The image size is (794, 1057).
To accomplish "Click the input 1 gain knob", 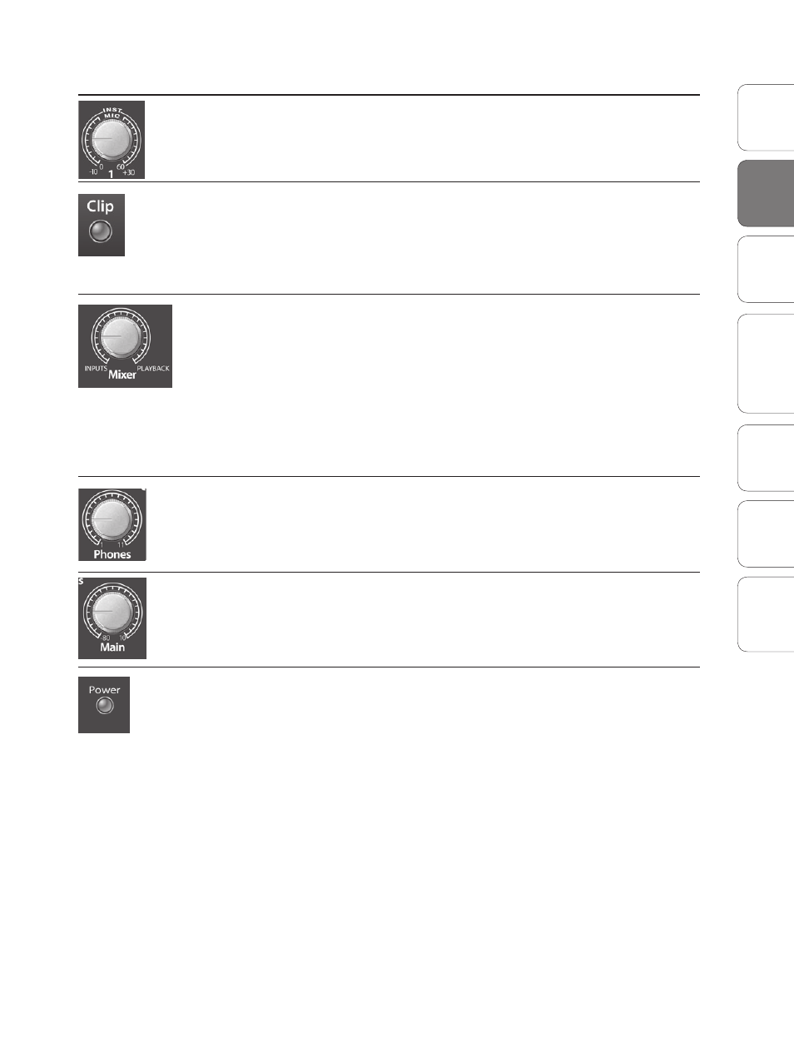I will 111,139.
